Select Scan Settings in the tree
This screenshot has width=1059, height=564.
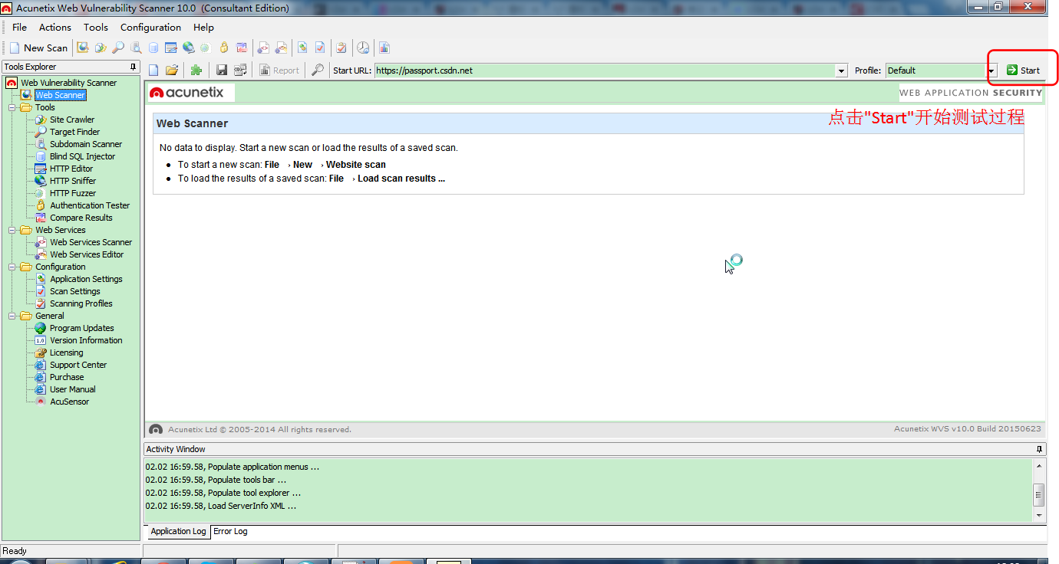(x=74, y=291)
